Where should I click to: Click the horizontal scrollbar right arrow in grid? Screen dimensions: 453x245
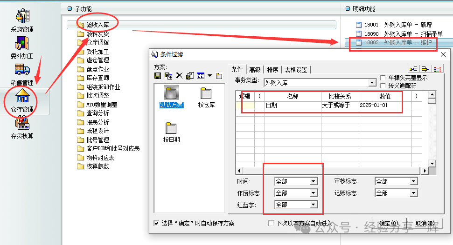[425, 171]
